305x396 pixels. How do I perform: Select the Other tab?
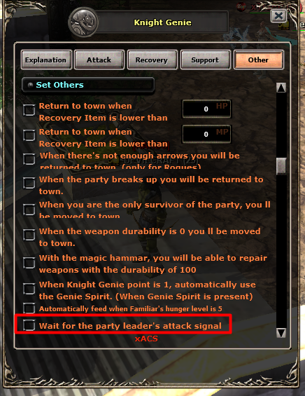point(258,60)
